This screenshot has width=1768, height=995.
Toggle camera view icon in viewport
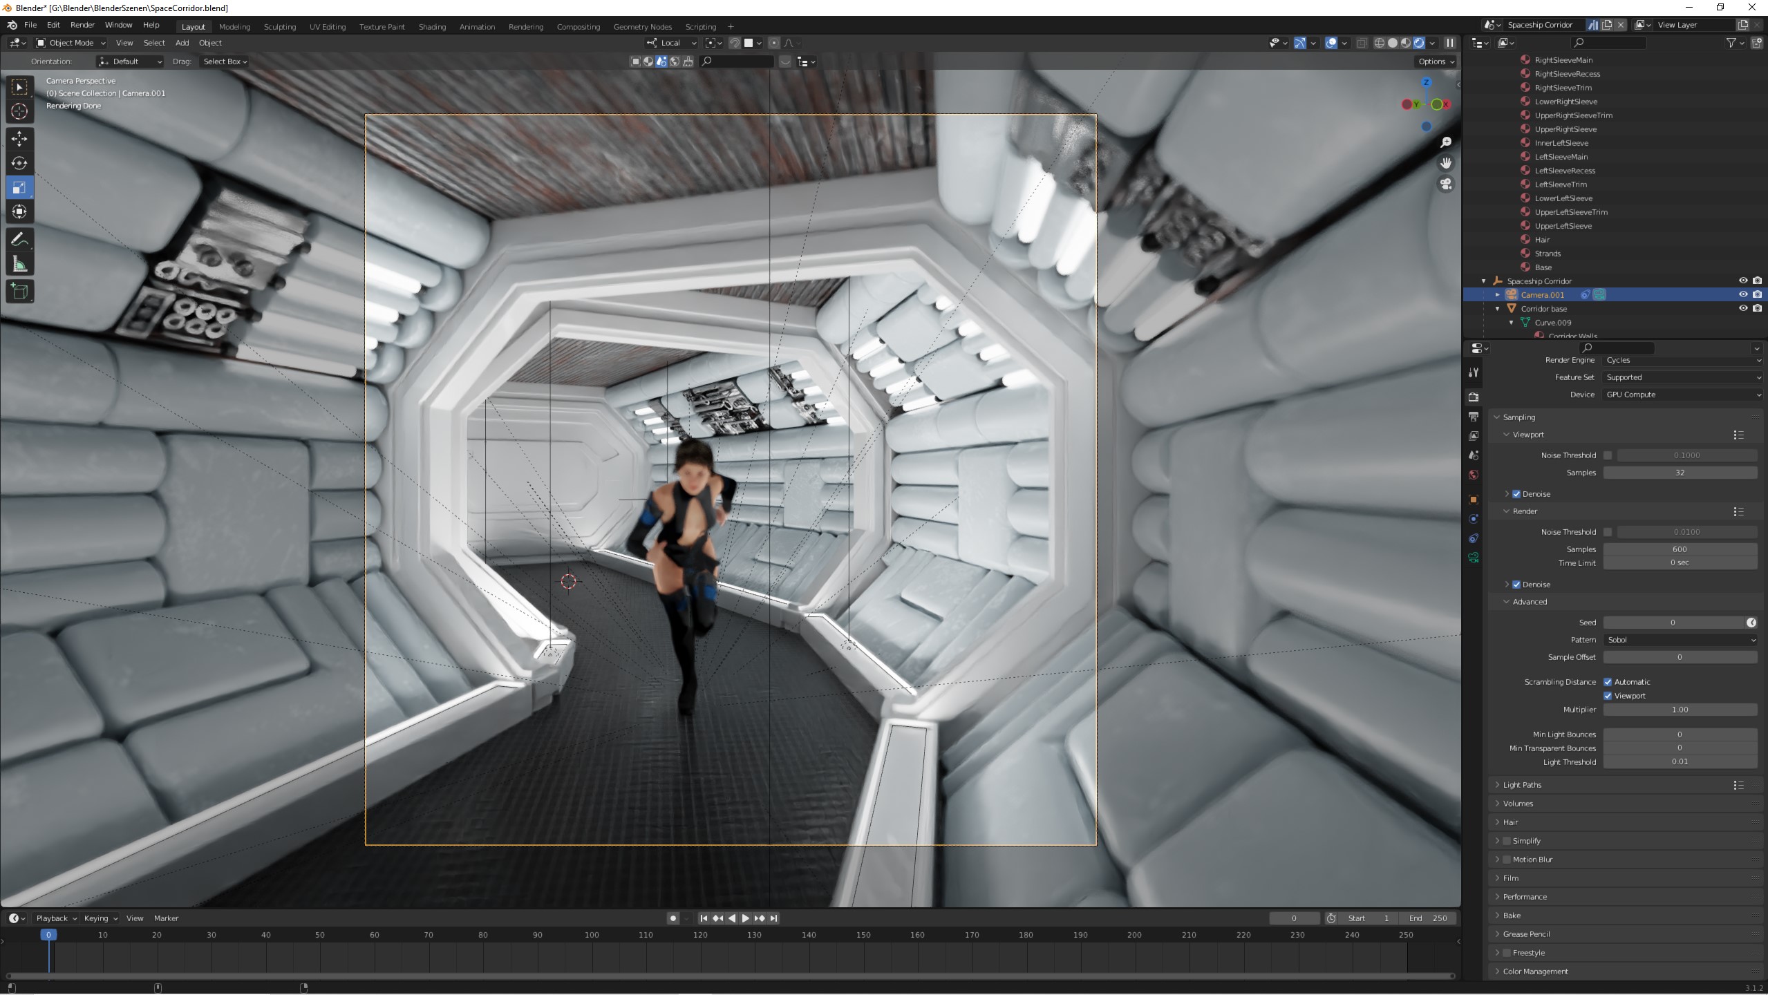click(x=1445, y=184)
